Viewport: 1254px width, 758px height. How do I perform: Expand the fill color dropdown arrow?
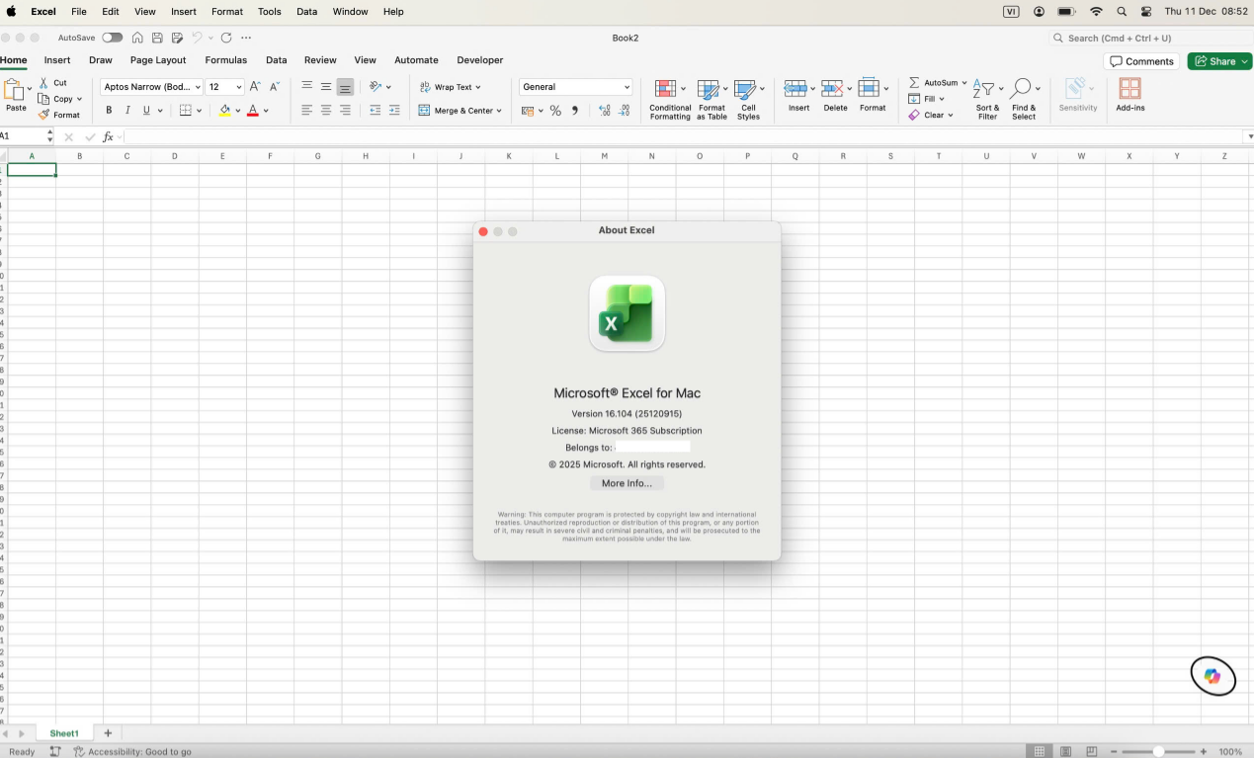coord(238,111)
